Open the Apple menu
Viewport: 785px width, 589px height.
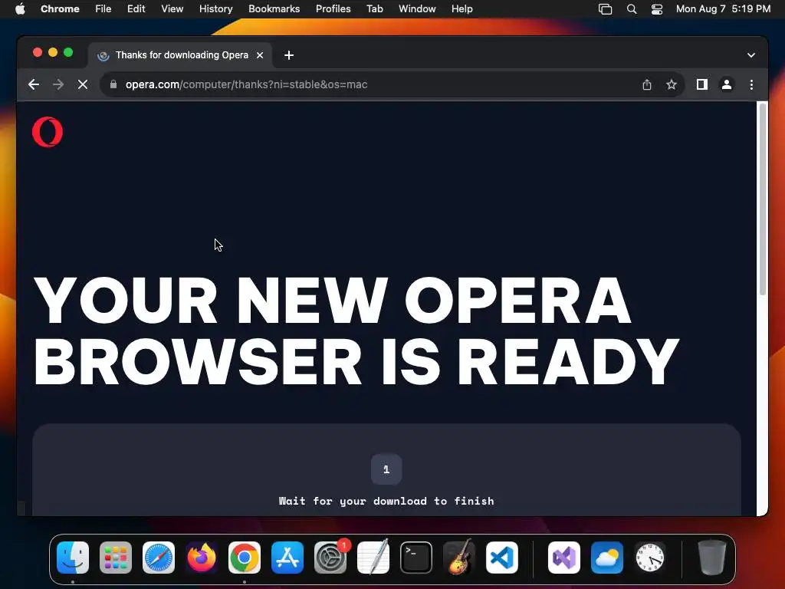[x=20, y=9]
